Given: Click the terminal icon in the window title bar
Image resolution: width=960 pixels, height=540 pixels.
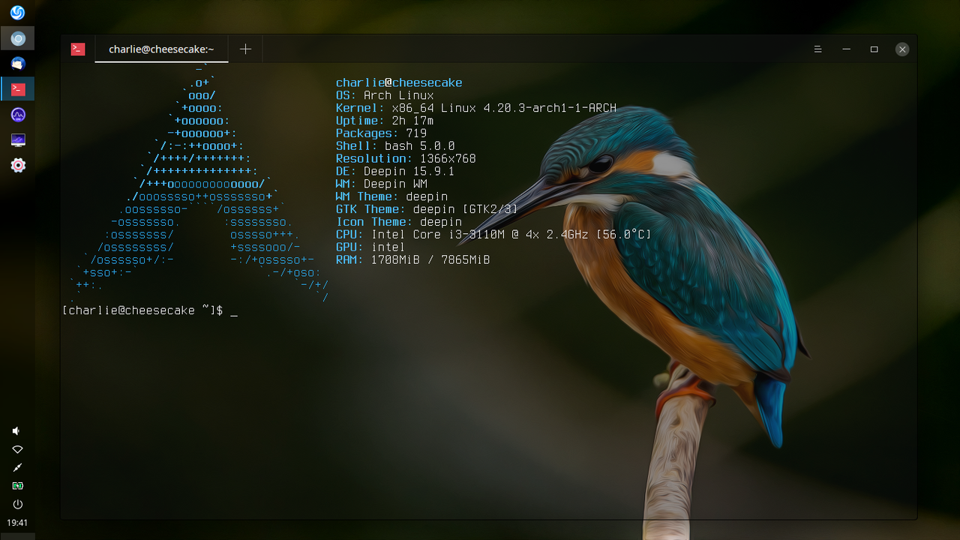Looking at the screenshot, I should point(78,49).
